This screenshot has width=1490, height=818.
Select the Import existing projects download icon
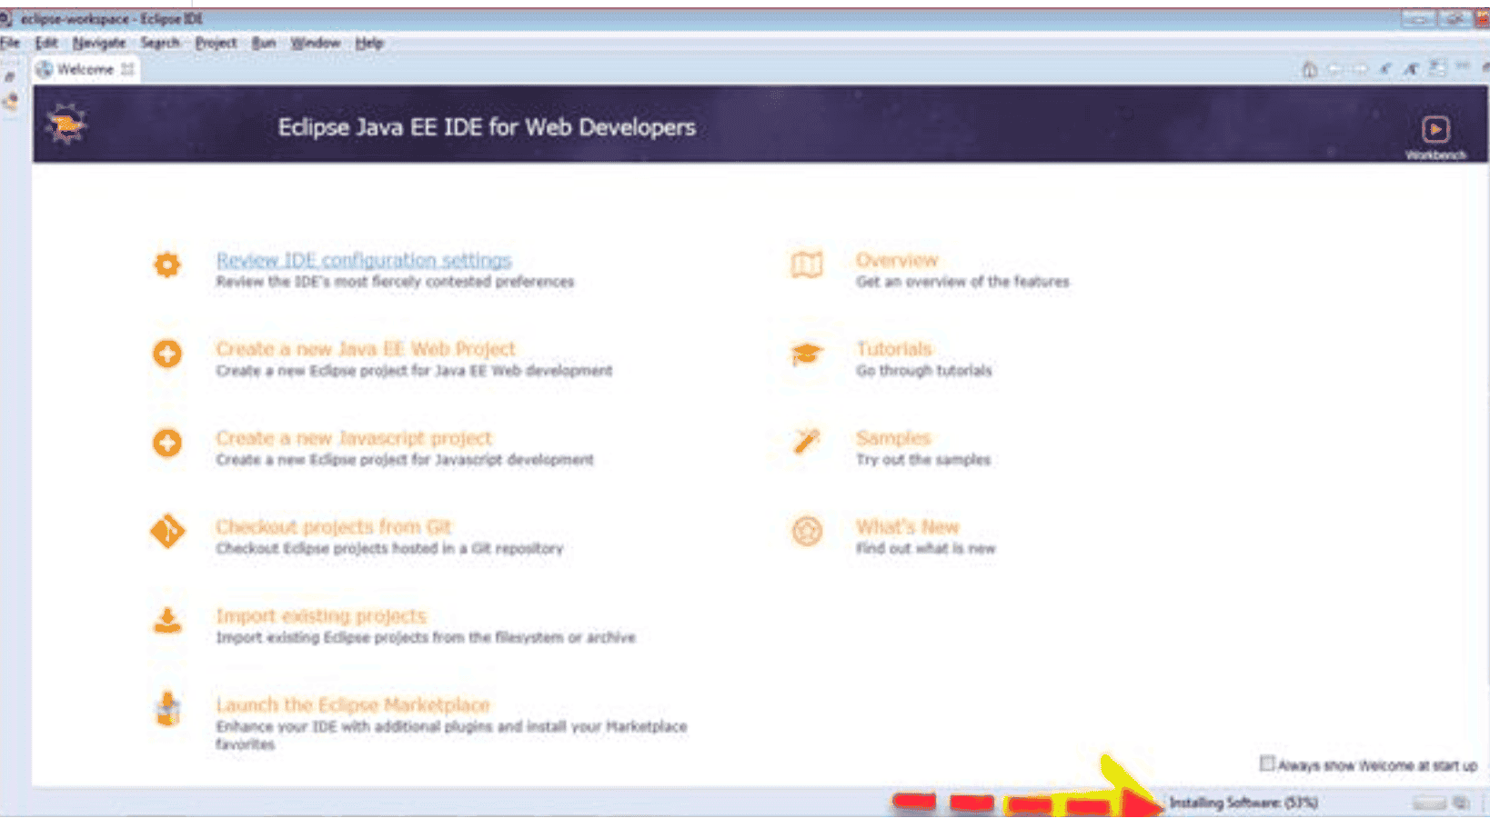pos(166,621)
